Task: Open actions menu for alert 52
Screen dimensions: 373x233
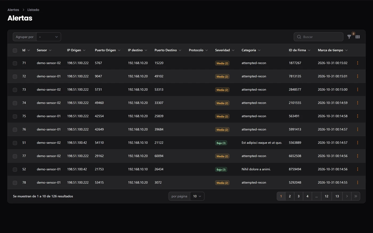Action: [358, 170]
